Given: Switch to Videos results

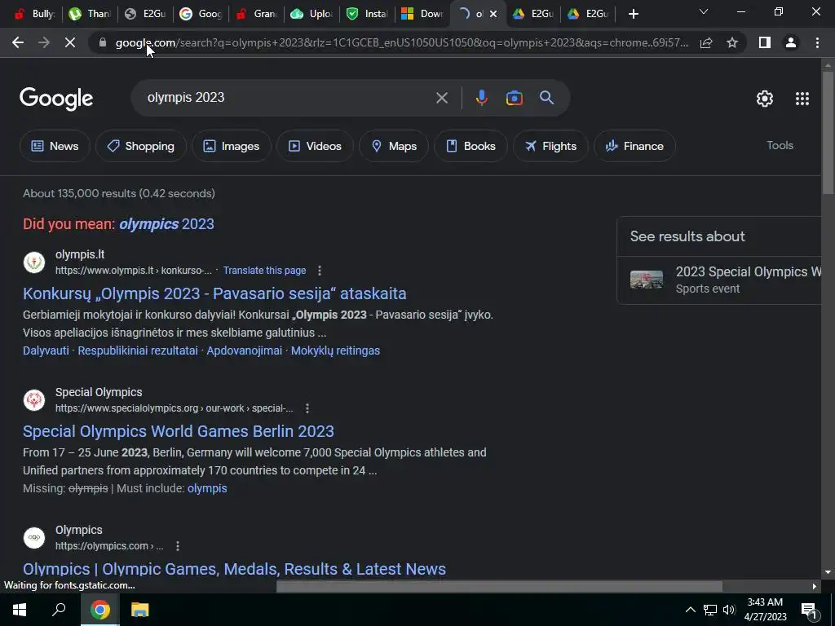Looking at the screenshot, I should (x=315, y=146).
